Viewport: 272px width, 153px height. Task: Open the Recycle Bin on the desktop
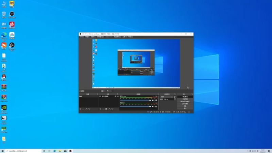[x=4, y=15]
